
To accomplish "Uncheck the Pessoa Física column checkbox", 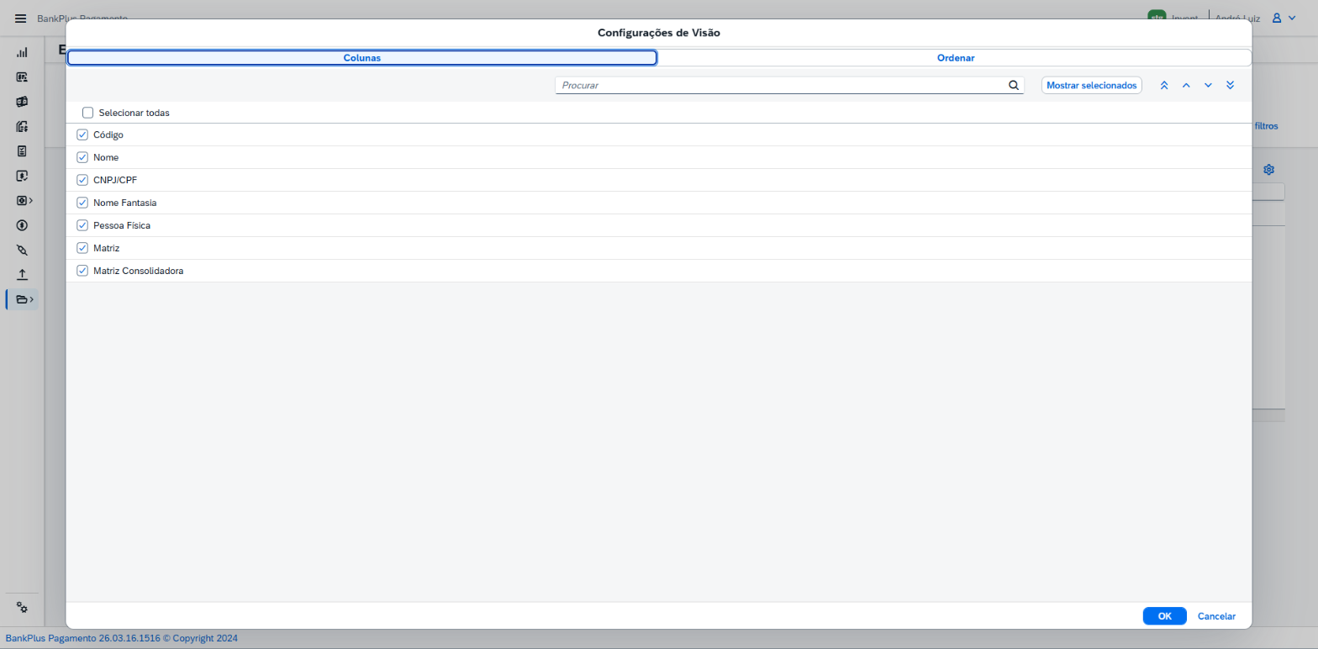I will pos(82,225).
